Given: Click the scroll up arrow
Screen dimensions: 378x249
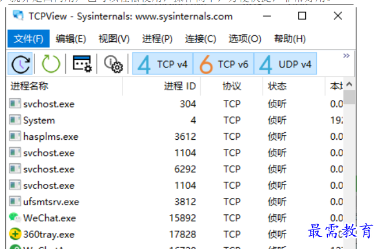Looking at the screenshot, I should pos(349,85).
